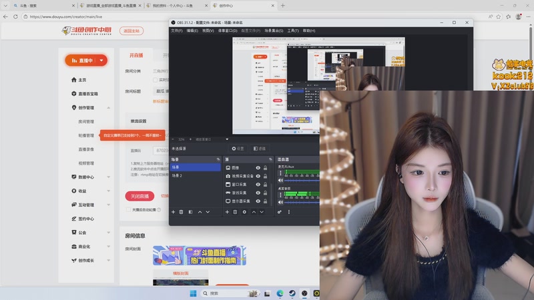Open OBS 视图(V) menu
534x300 pixels.
[x=208, y=31]
